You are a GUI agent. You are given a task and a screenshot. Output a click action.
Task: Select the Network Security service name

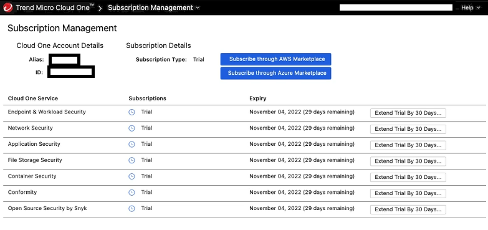tap(30, 128)
